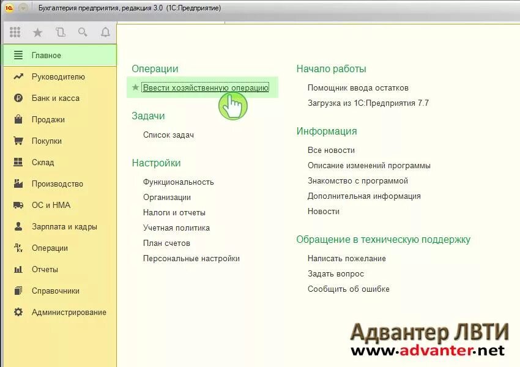The image size is (520, 367).
Task: Open Знакомство с программой link
Action: click(357, 180)
